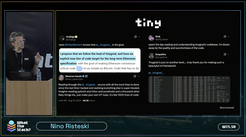Open the quoted Ethereum proposal screenshot

[x=100, y=60]
